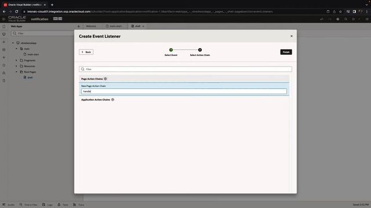The image size is (371, 208).
Task: Bookmark page with star icon
Action: (x=340, y=12)
